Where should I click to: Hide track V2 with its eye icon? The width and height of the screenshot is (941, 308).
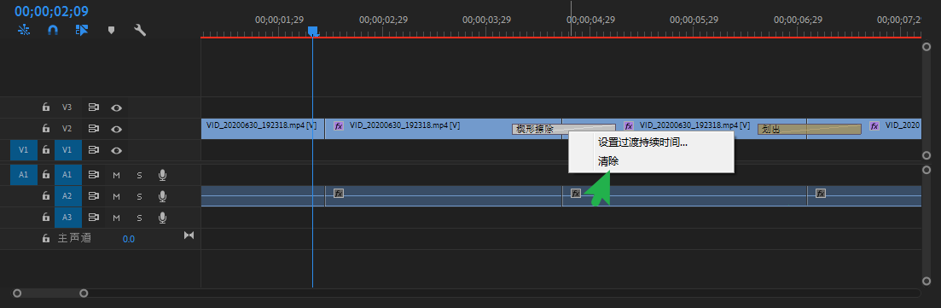[x=116, y=129]
